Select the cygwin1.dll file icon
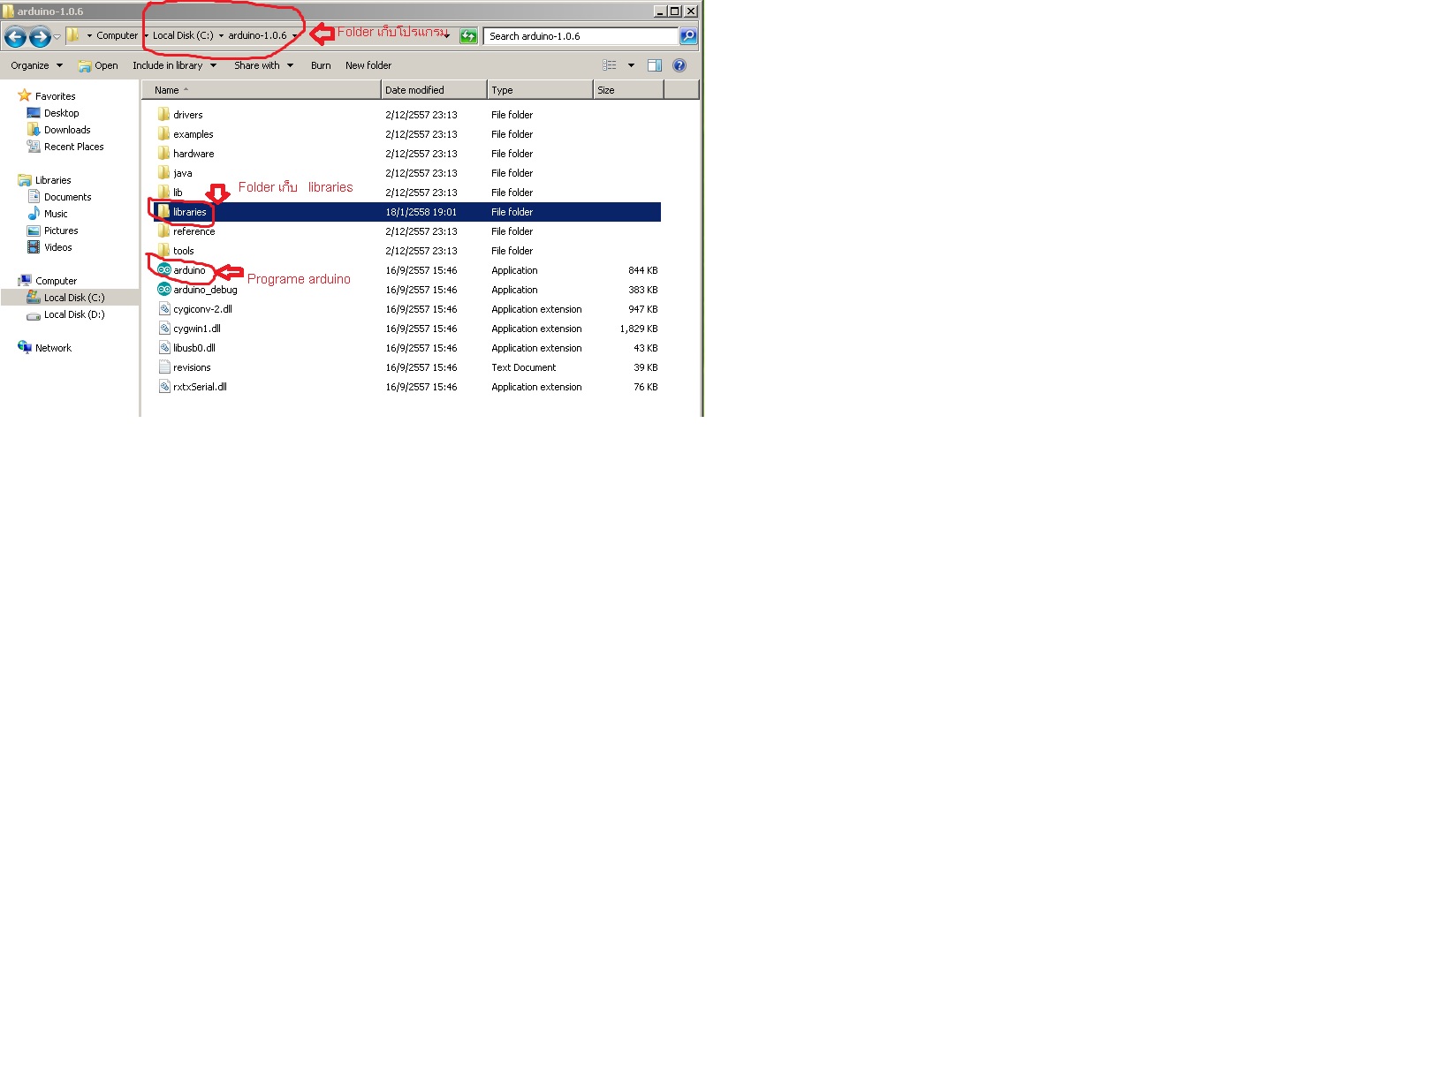The image size is (1442, 1081). pos(163,328)
